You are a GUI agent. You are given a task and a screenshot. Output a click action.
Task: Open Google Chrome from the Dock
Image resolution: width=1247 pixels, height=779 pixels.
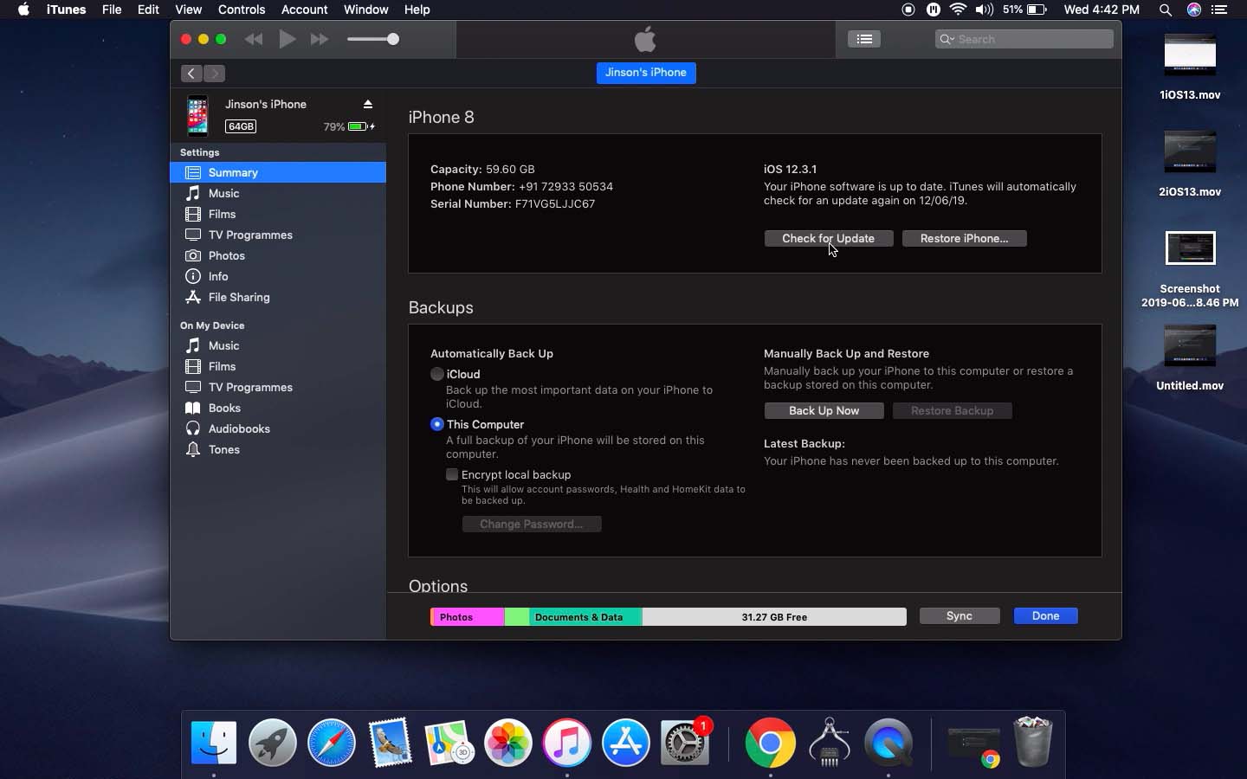(770, 743)
